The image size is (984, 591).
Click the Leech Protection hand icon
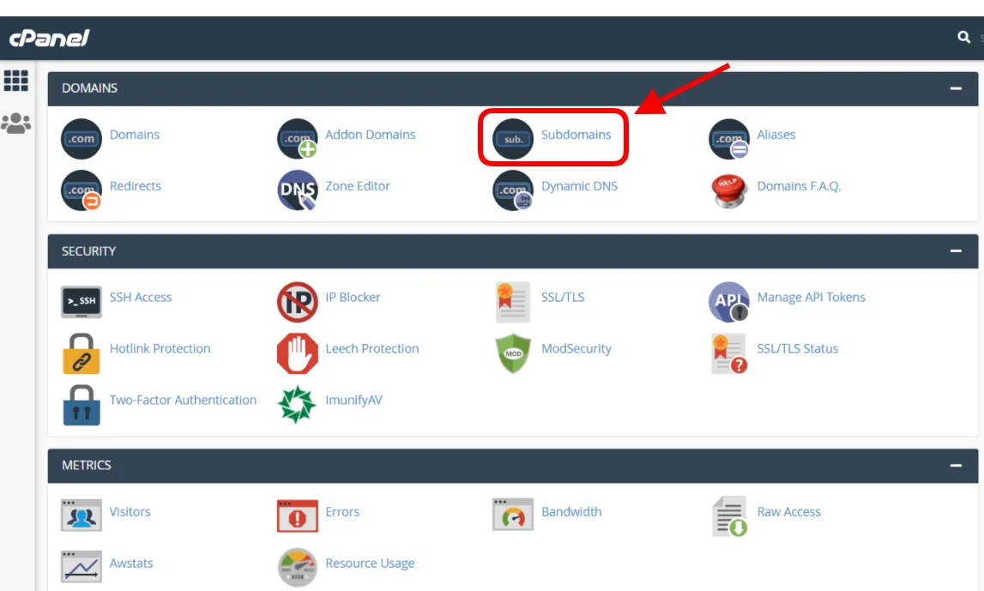point(297,353)
